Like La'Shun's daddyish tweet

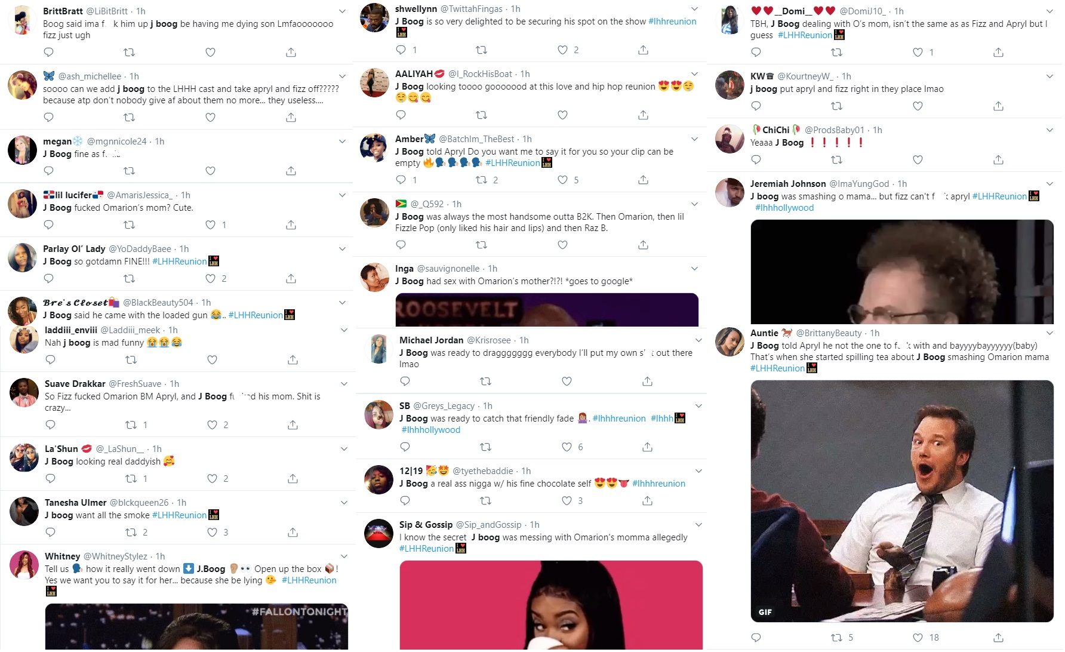tap(212, 478)
